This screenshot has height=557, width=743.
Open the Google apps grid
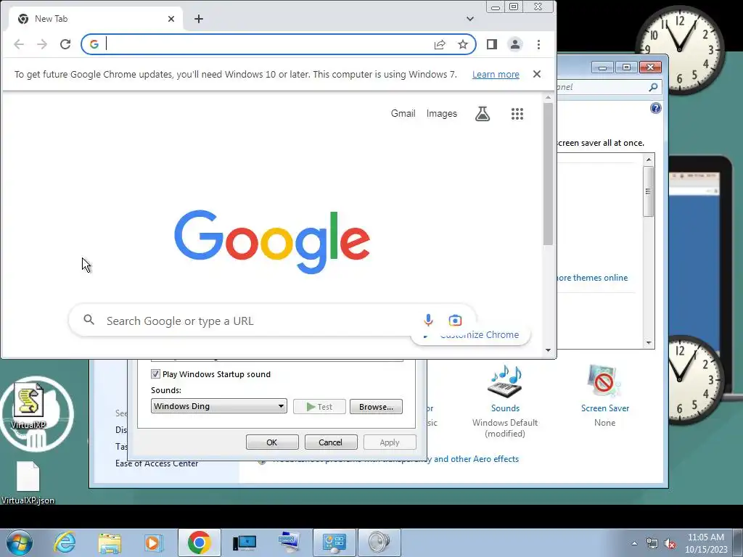pos(517,114)
